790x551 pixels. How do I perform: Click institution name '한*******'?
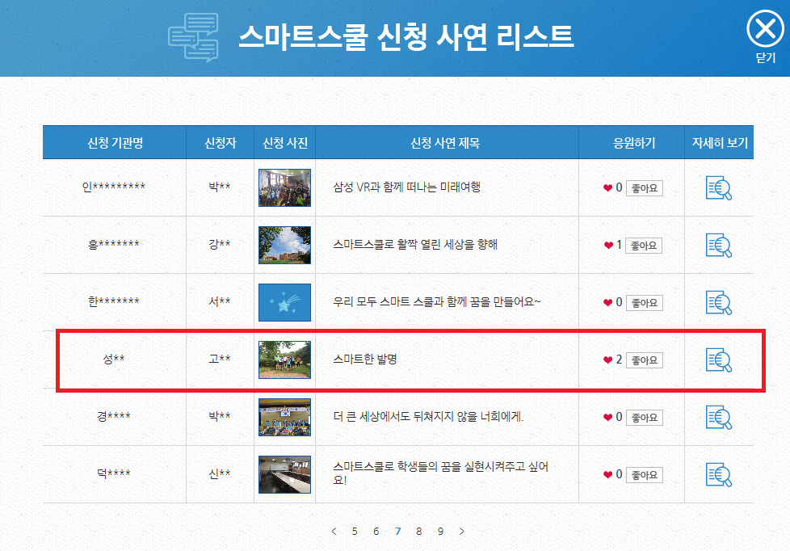(x=114, y=302)
